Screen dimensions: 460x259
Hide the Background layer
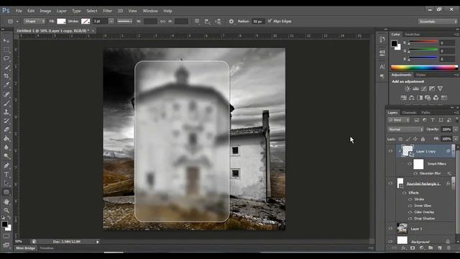(390, 242)
